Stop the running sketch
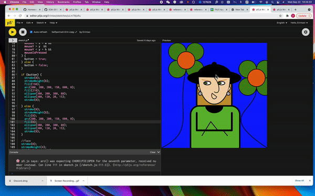The image size is (315, 196). (23, 32)
